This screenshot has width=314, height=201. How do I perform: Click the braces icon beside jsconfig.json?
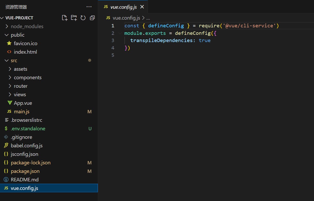tap(6, 154)
